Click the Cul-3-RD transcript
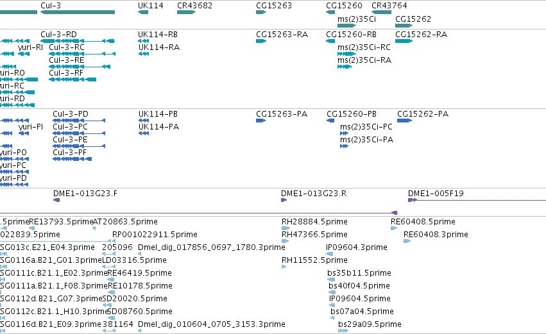 pos(77,41)
